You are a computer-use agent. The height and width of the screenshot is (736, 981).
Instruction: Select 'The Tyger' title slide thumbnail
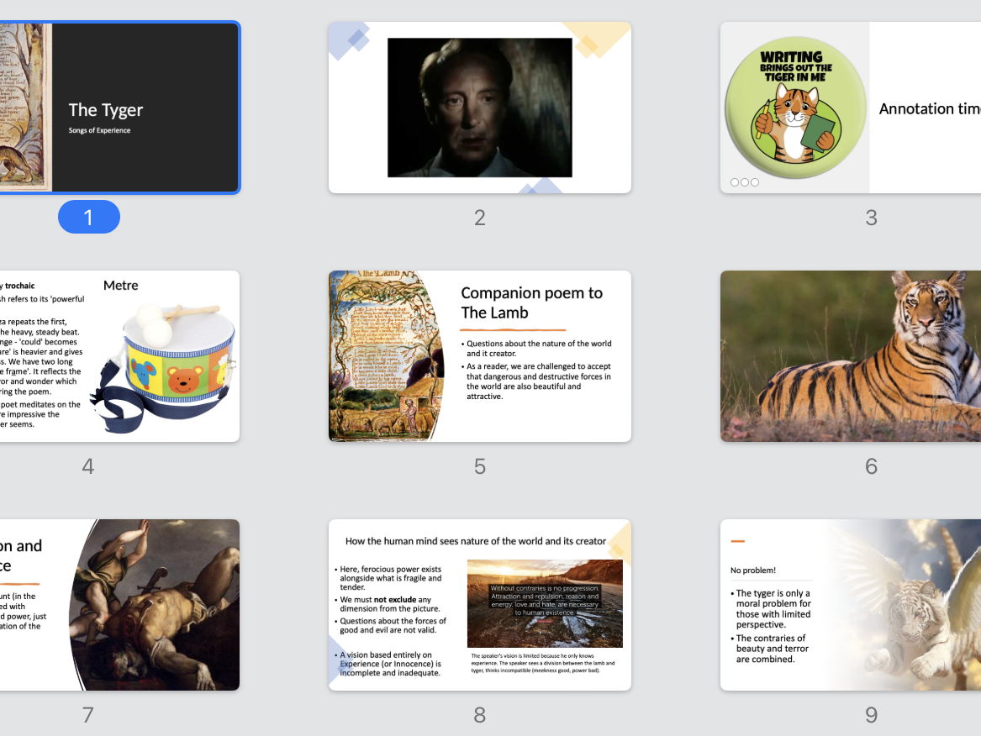click(119, 108)
